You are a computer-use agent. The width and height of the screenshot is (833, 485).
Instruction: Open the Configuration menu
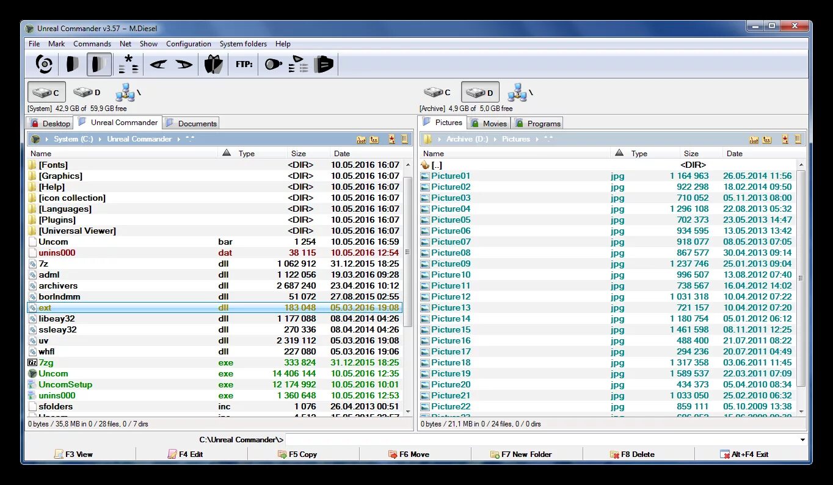tap(189, 44)
